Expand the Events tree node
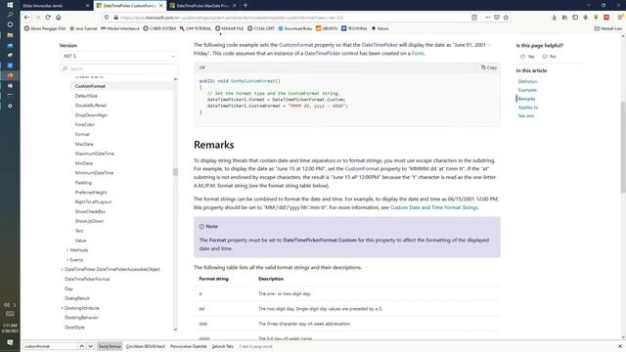The image size is (626, 352). click(67, 260)
